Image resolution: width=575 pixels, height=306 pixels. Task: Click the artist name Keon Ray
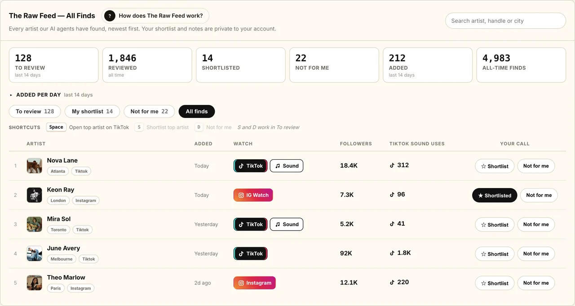coord(61,190)
